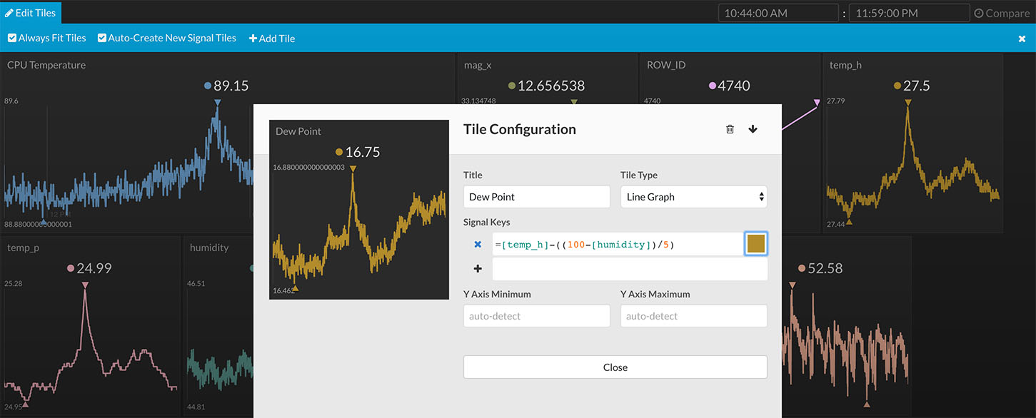Add a new signal key with plus icon
This screenshot has height=418, width=1036.
pos(478,269)
